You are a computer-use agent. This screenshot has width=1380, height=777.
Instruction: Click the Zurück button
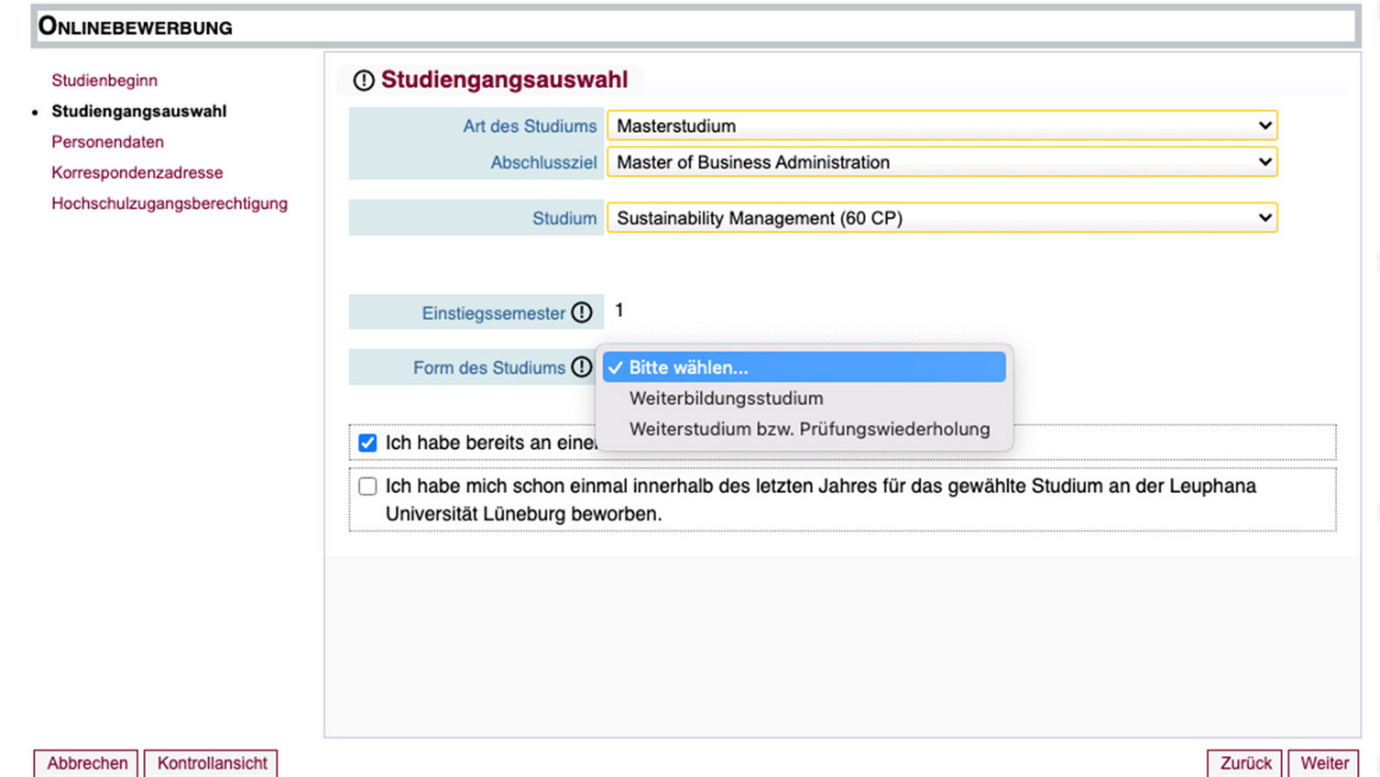(x=1244, y=763)
